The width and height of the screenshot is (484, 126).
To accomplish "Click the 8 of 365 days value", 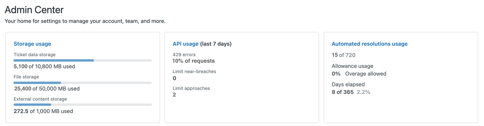I will point(343,92).
